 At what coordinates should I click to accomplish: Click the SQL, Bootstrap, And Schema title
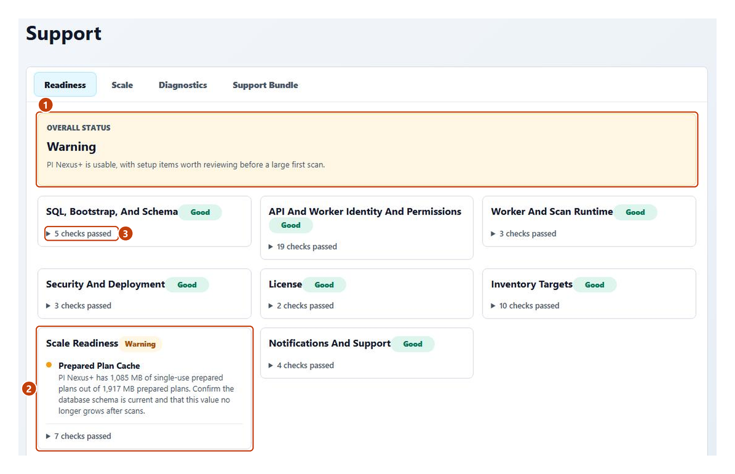point(112,212)
